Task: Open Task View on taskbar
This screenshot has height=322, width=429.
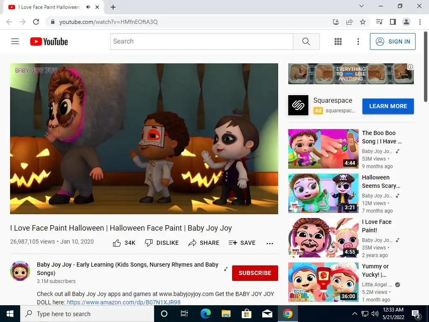Action: (184, 314)
